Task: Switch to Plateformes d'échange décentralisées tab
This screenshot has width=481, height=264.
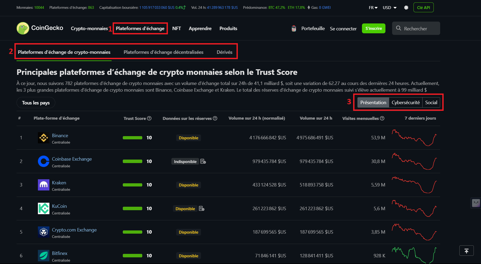Action: (x=163, y=52)
